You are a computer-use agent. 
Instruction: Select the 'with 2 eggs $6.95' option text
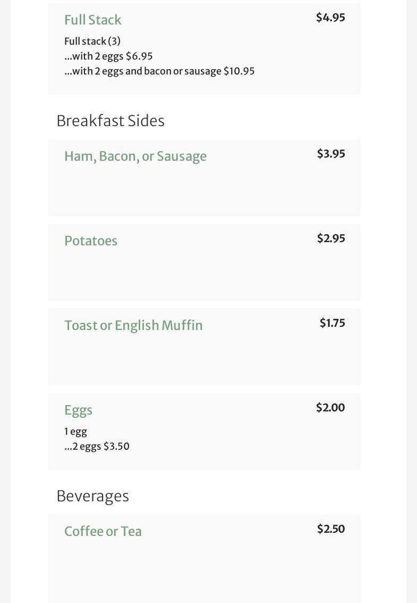108,56
